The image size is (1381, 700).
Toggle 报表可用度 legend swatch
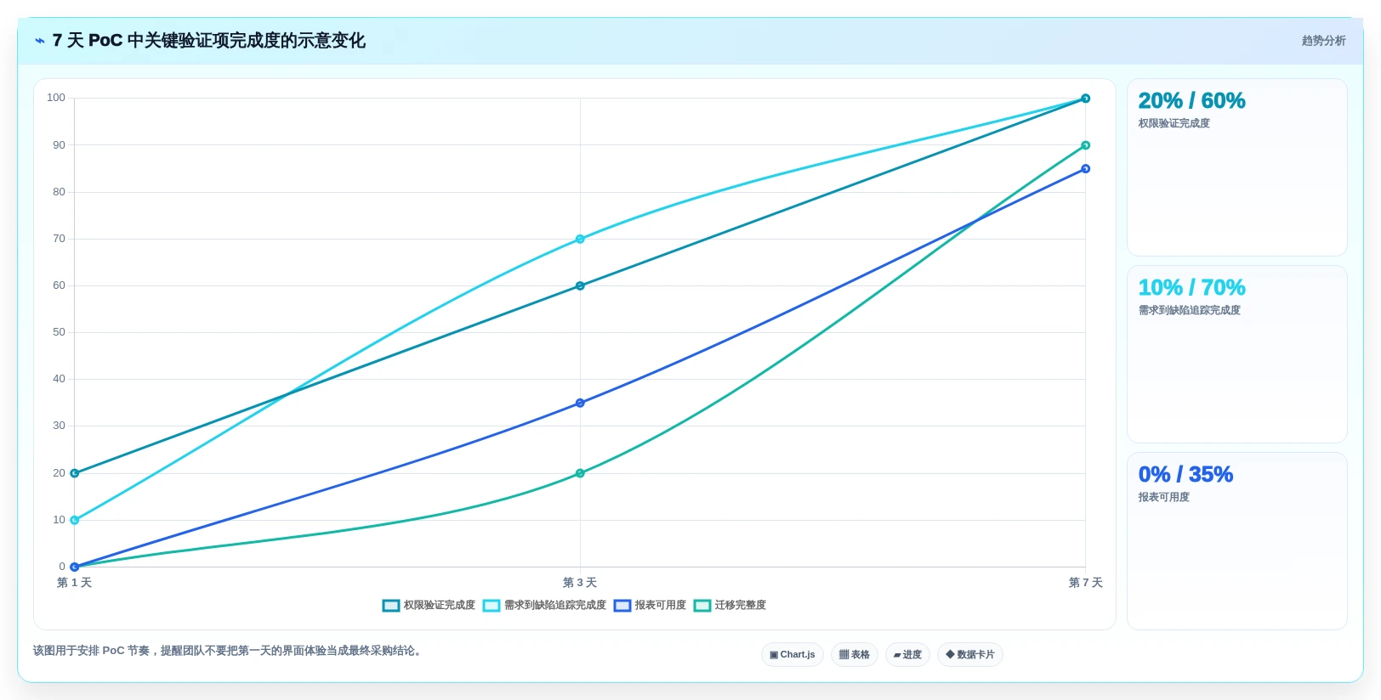click(622, 606)
